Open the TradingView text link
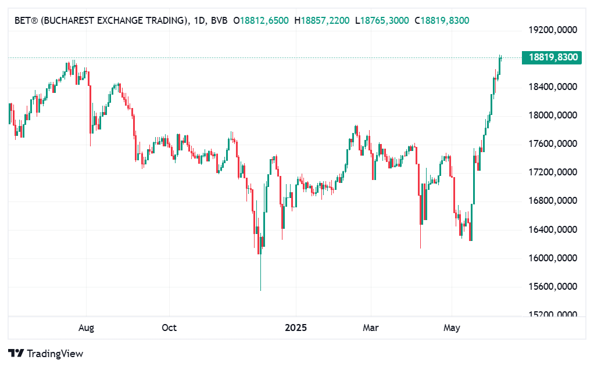 tap(55, 353)
